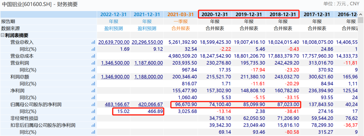Screen dimensions: 364x136
Task: Open chart icon for 同比(%) under 营业利润
Action: coord(93,70)
